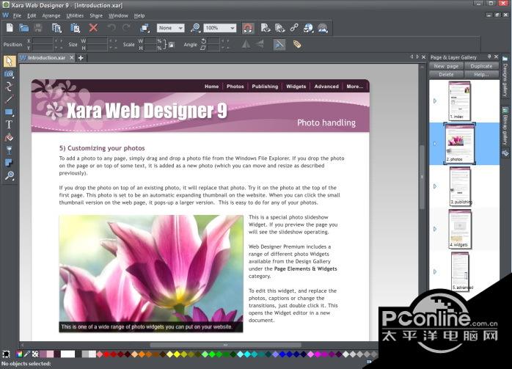This screenshot has height=369, width=512.
Task: Pick the yellow swatch on color line
Action: [176, 354]
